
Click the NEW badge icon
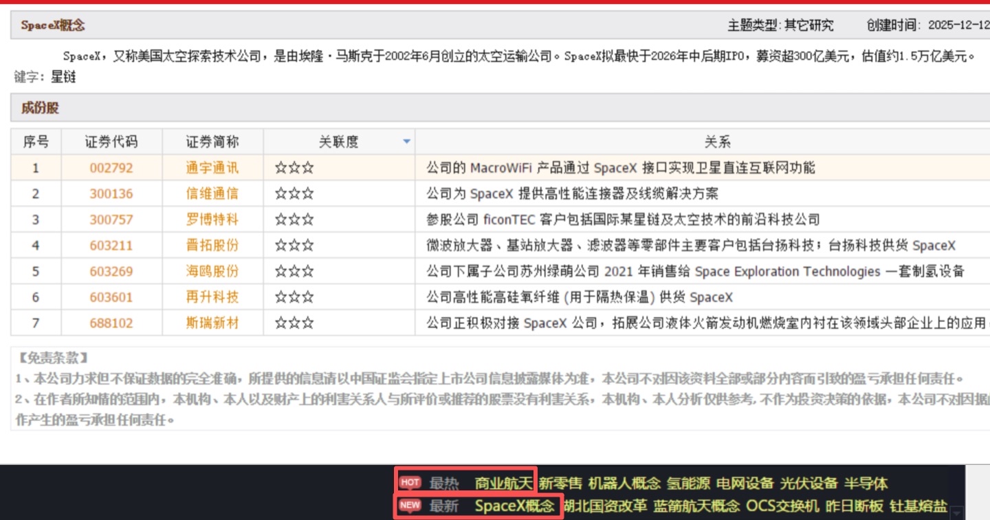[410, 506]
